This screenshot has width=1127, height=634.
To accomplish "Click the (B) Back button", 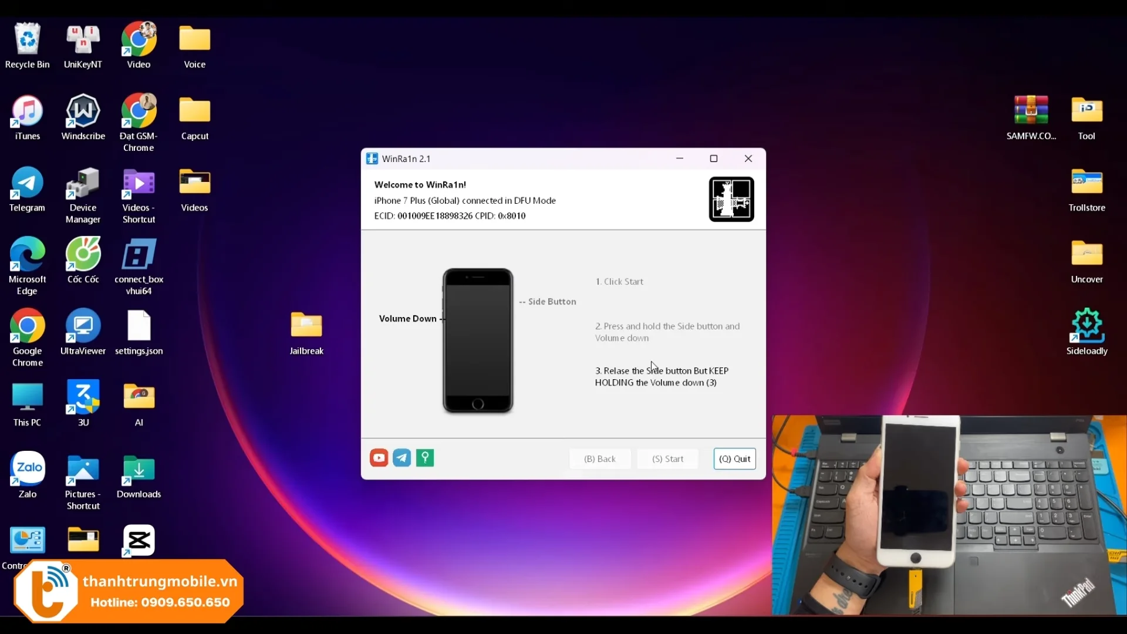I will [600, 459].
